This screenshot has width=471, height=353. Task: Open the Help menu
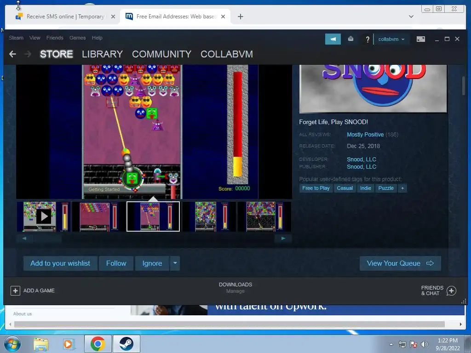click(x=97, y=38)
